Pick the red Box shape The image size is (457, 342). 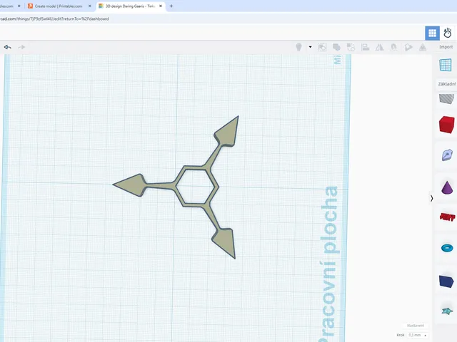point(447,125)
